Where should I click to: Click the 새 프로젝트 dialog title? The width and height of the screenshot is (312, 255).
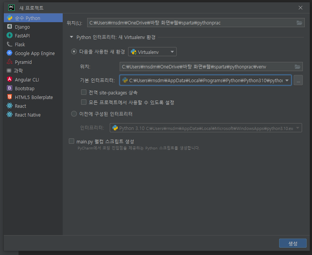[x=31, y=8]
